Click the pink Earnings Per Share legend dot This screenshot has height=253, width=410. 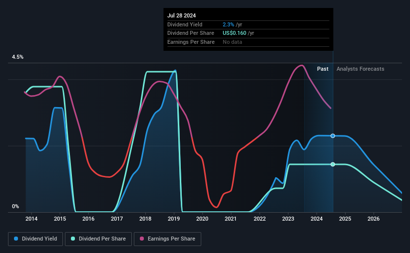(x=142, y=239)
